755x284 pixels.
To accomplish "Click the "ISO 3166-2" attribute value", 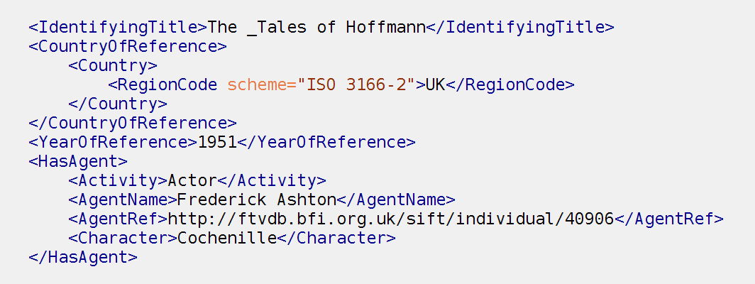I will [x=356, y=84].
